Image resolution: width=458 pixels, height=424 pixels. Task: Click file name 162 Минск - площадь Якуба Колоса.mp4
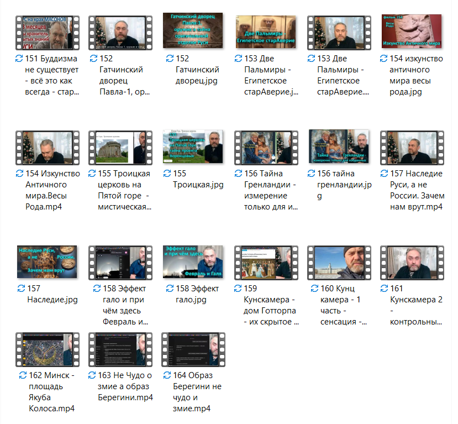52,392
